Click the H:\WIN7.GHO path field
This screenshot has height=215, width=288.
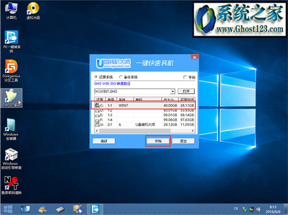[x=134, y=91]
